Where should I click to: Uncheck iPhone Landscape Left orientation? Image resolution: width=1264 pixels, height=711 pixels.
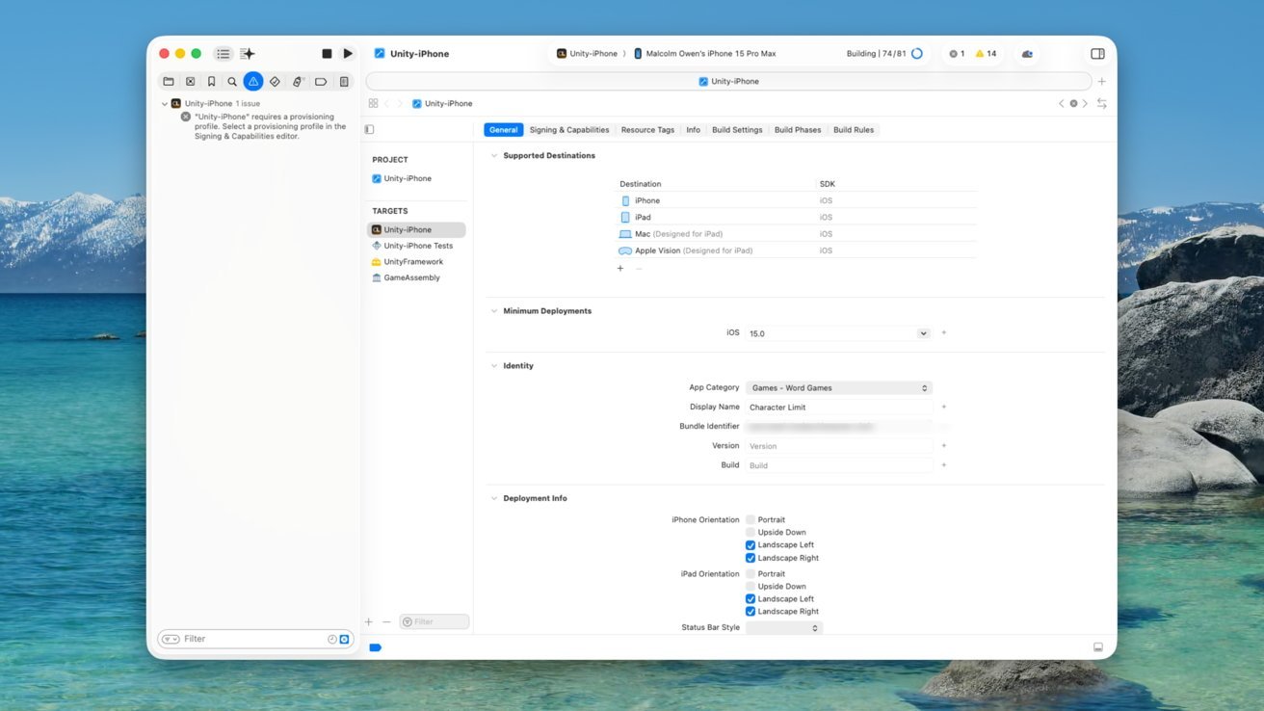[x=750, y=545]
